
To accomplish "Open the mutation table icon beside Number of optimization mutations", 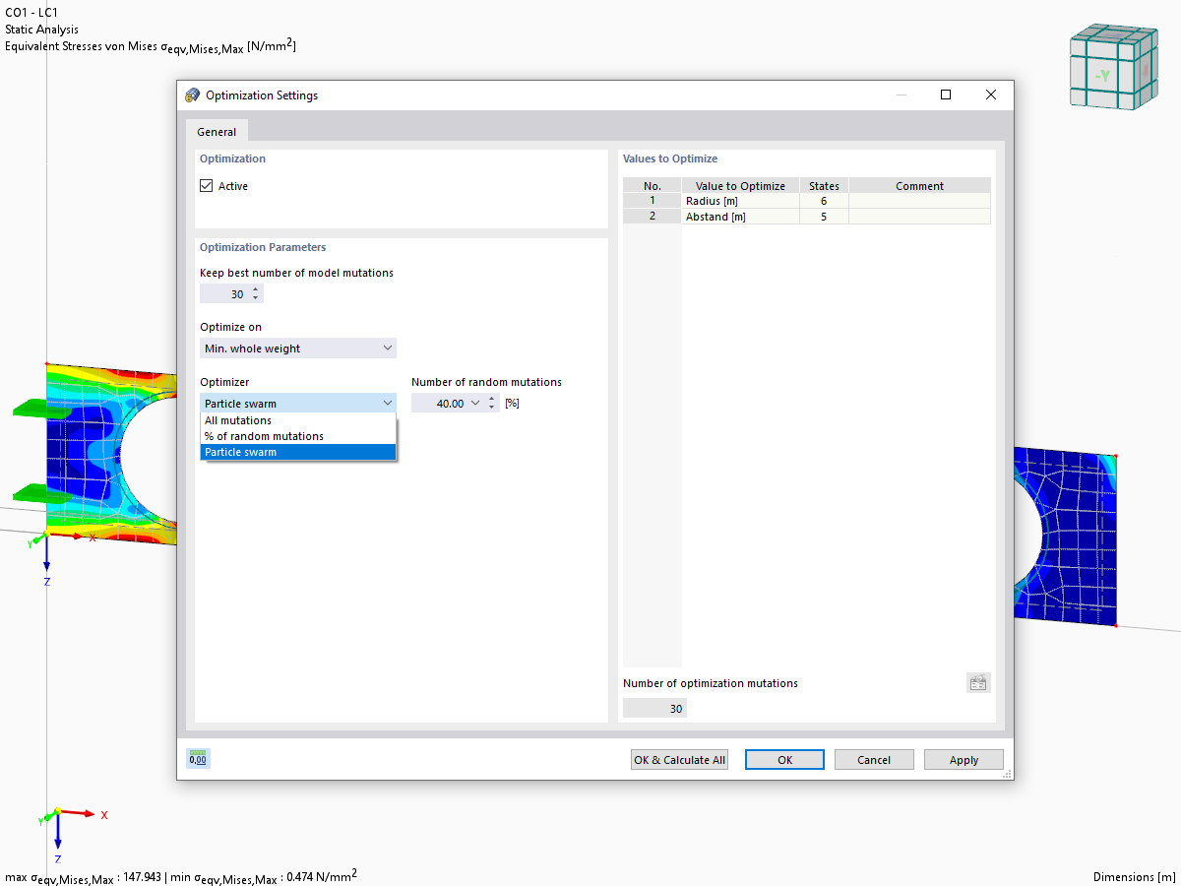I will [x=978, y=682].
